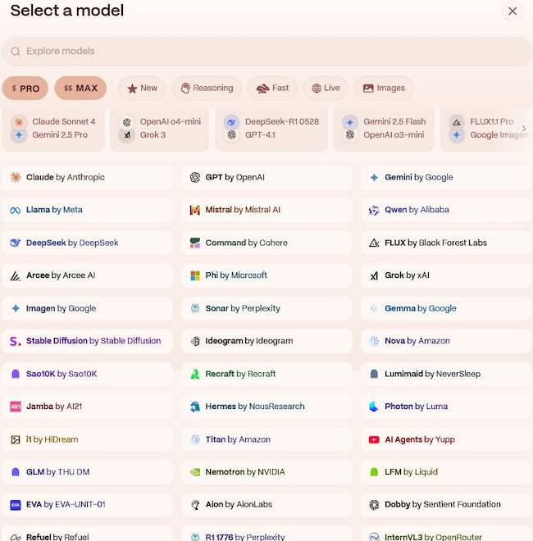533x541 pixels.
Task: Open Titan by Amazon
Action: click(266, 439)
